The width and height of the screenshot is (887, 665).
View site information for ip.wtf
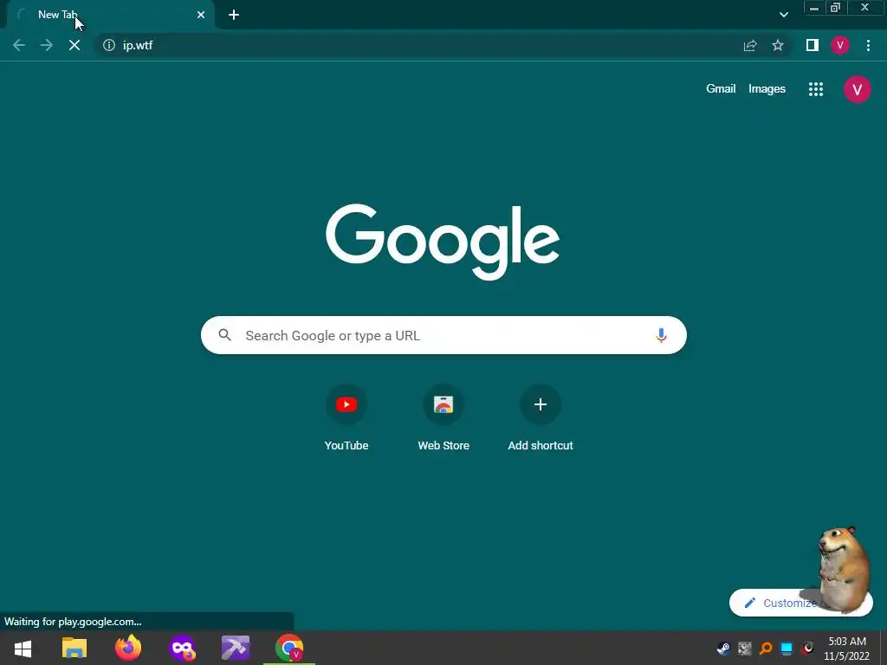click(108, 45)
